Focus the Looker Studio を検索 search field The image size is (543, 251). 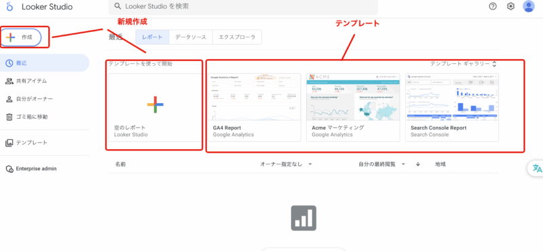tap(243, 7)
